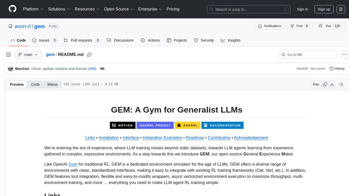
Task: Open the AxonRL Project badge
Action: coord(155,125)
